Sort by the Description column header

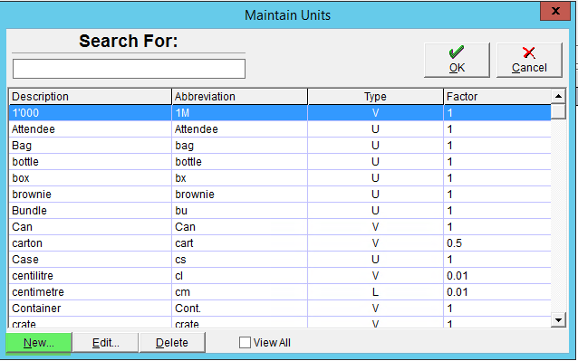point(91,97)
